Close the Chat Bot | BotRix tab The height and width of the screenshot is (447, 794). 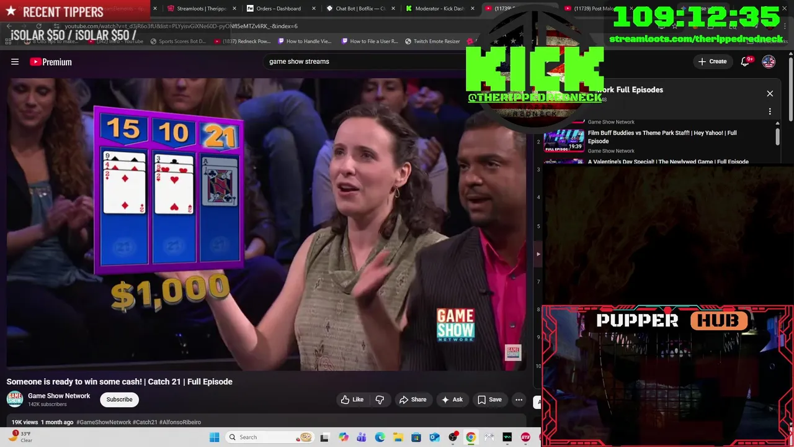[x=393, y=9]
